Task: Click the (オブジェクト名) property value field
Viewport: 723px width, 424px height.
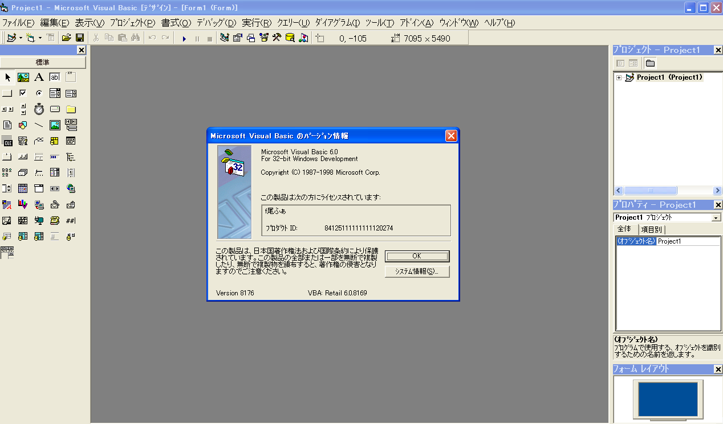Action: coord(688,241)
